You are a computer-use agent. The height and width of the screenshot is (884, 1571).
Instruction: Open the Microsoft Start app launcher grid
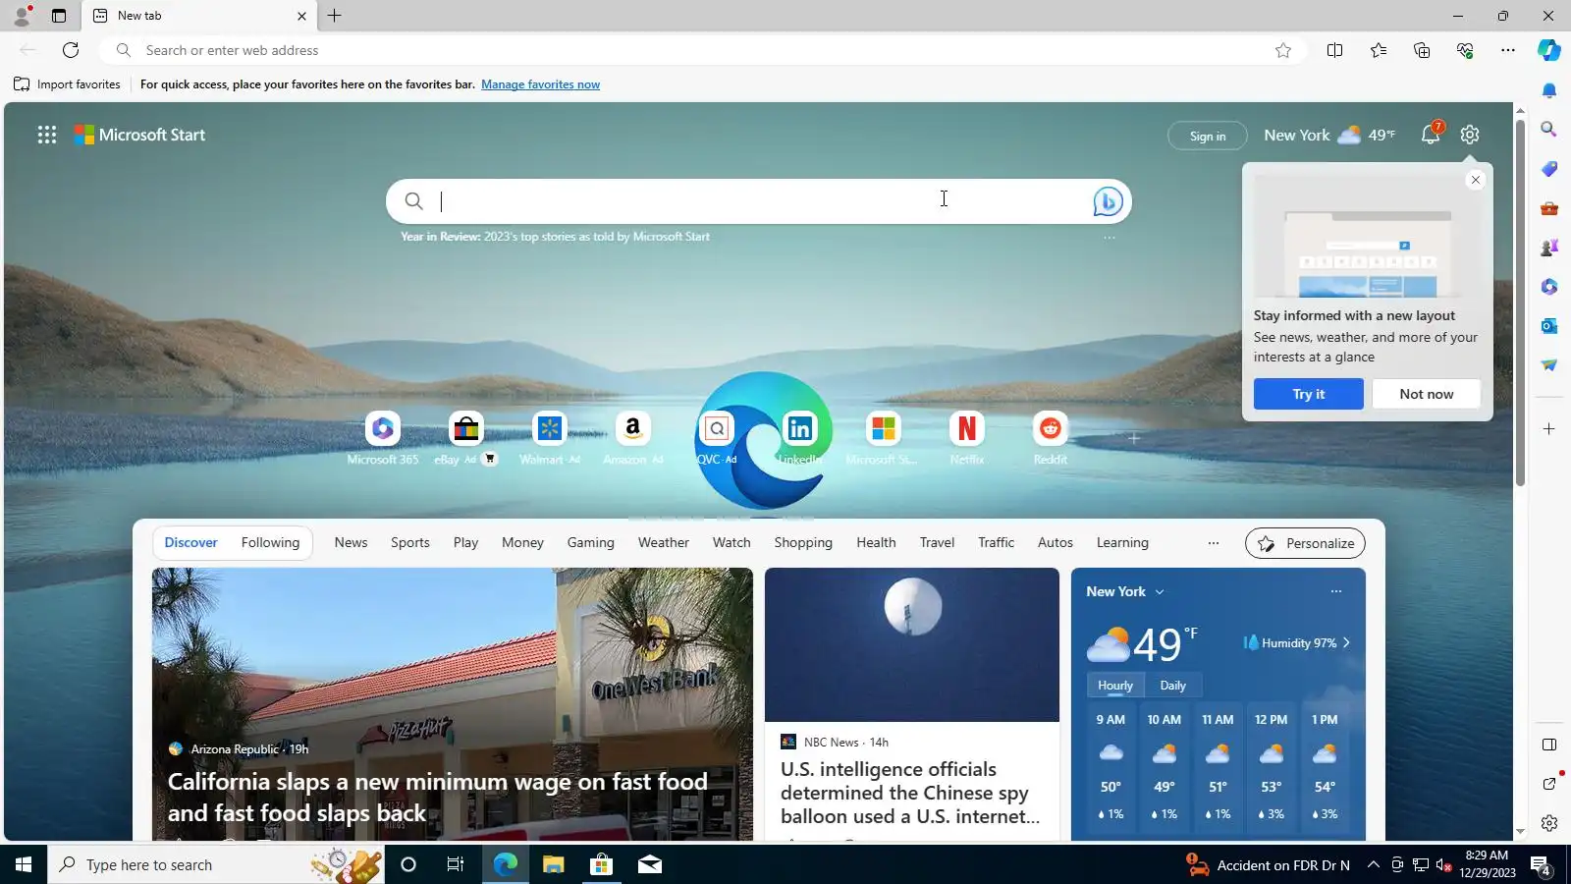(47, 135)
